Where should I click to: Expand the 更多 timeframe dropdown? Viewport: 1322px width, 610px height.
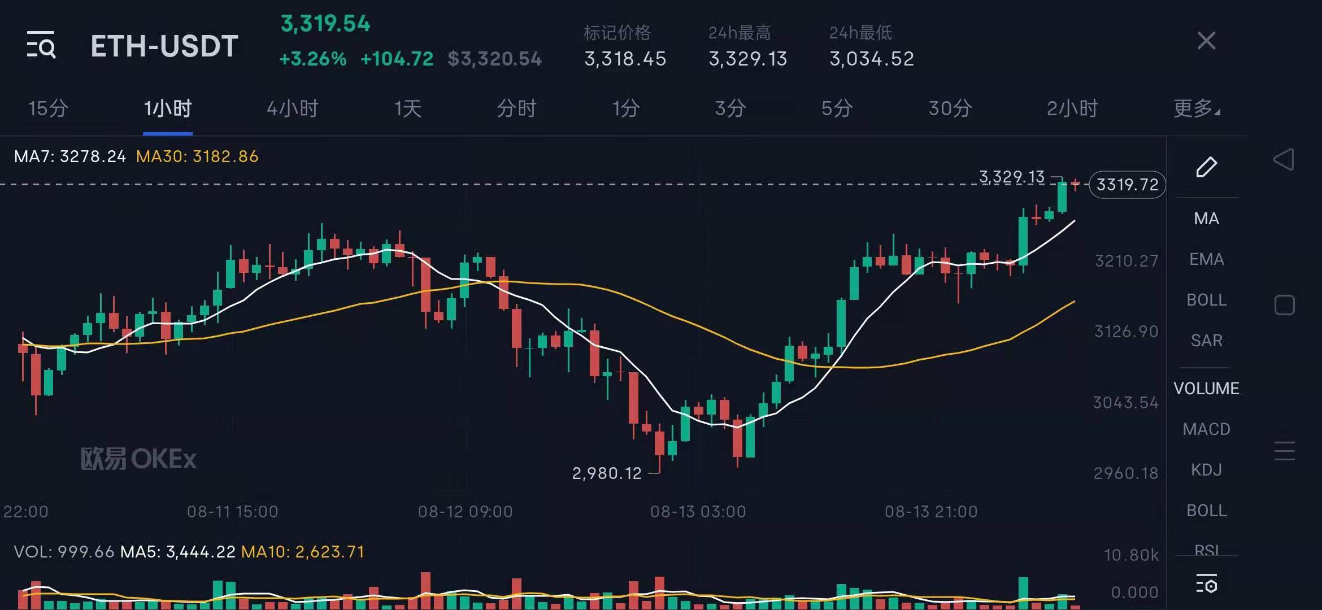point(1196,108)
